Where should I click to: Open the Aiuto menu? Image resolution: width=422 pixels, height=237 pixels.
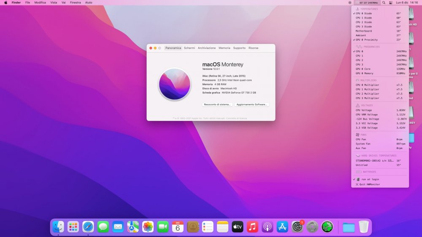(x=89, y=3)
